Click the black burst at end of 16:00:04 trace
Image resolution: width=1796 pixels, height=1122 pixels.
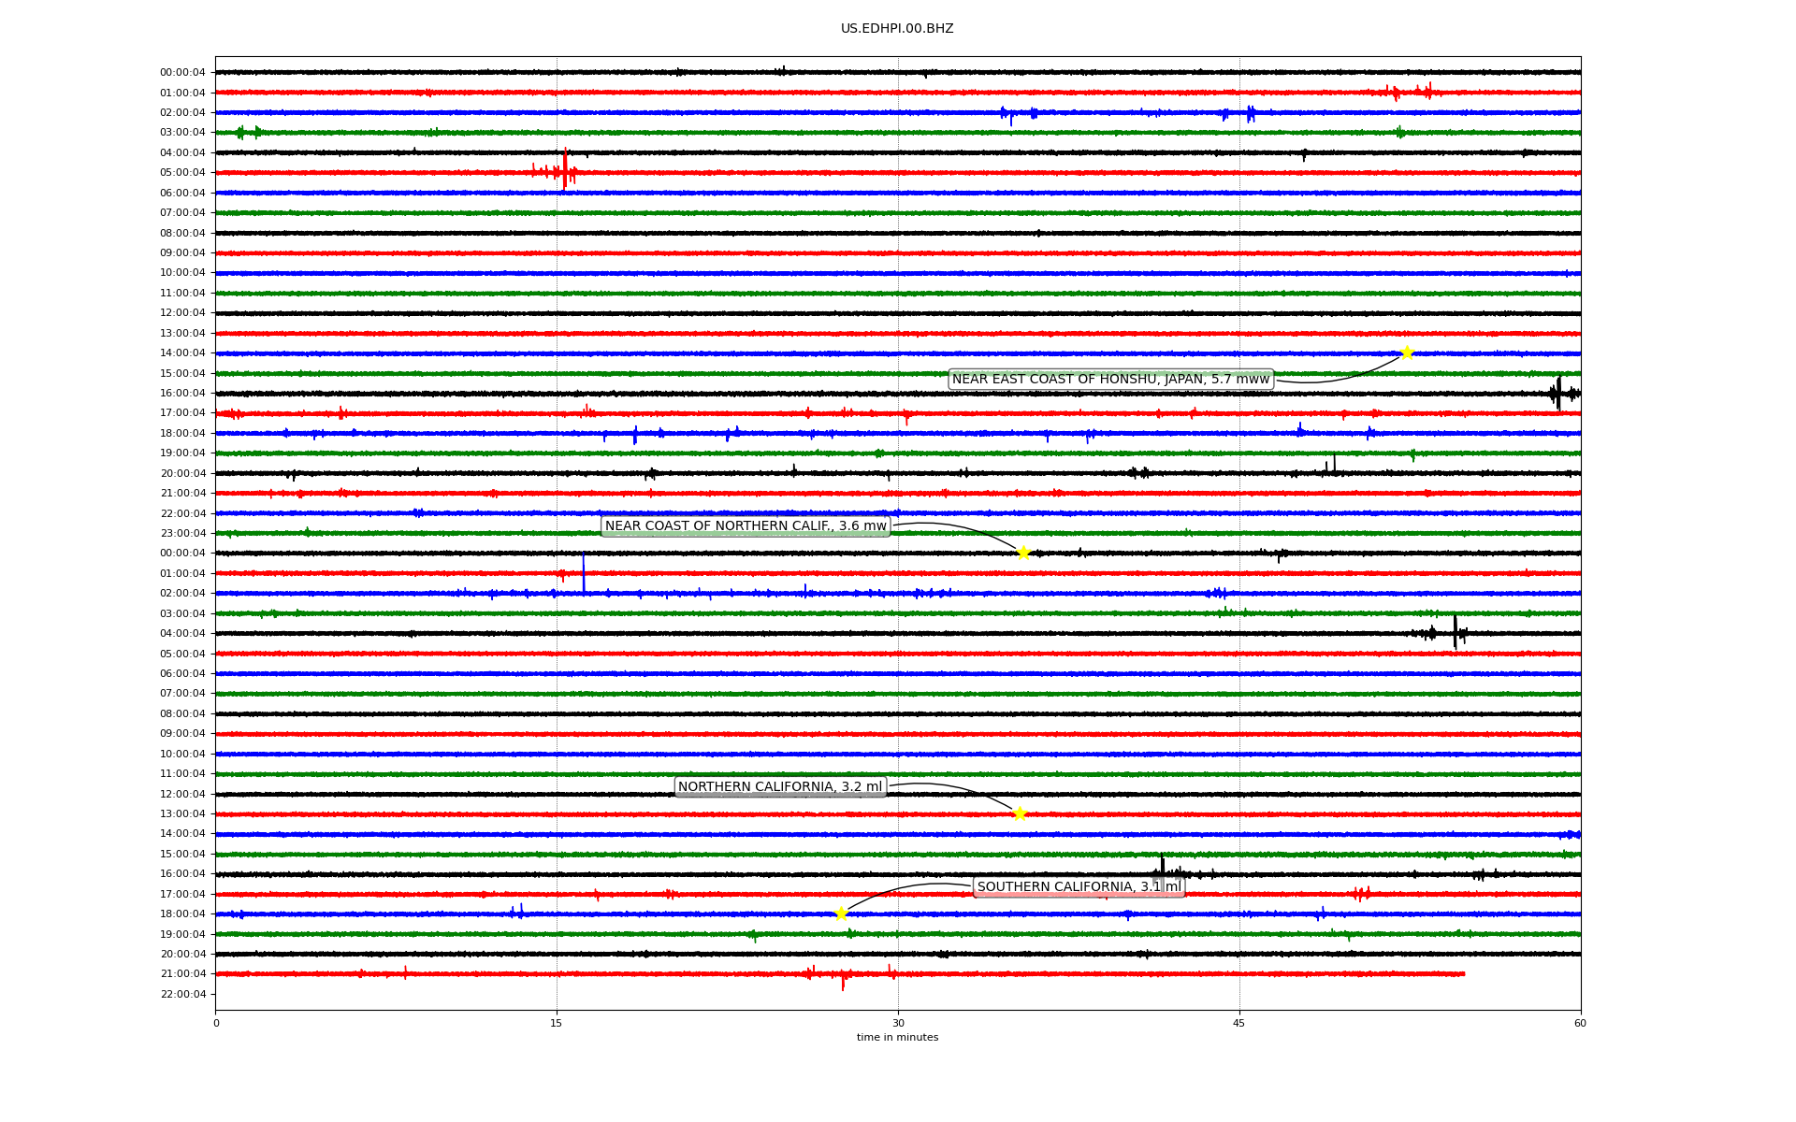pos(1558,393)
